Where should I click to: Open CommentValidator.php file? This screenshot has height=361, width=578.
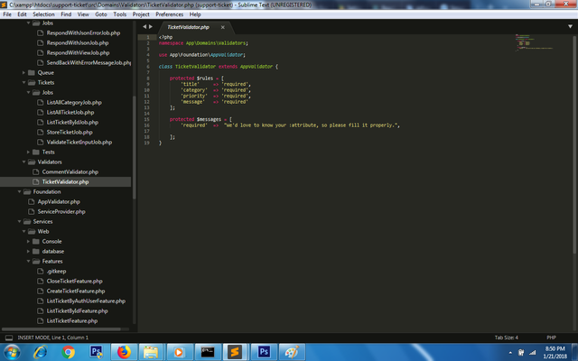[x=70, y=172]
